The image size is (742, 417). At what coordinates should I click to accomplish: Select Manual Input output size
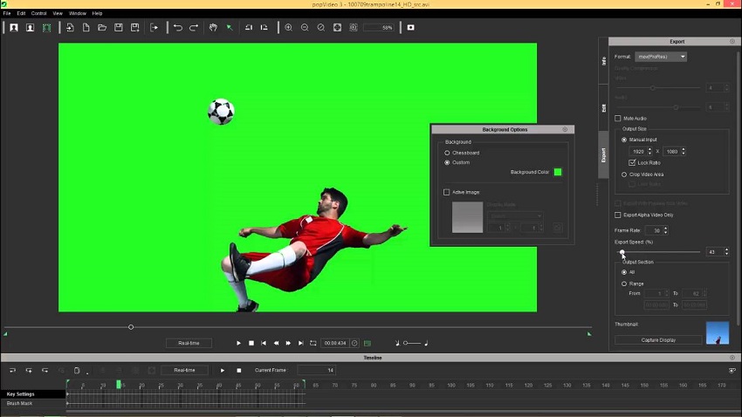click(623, 140)
